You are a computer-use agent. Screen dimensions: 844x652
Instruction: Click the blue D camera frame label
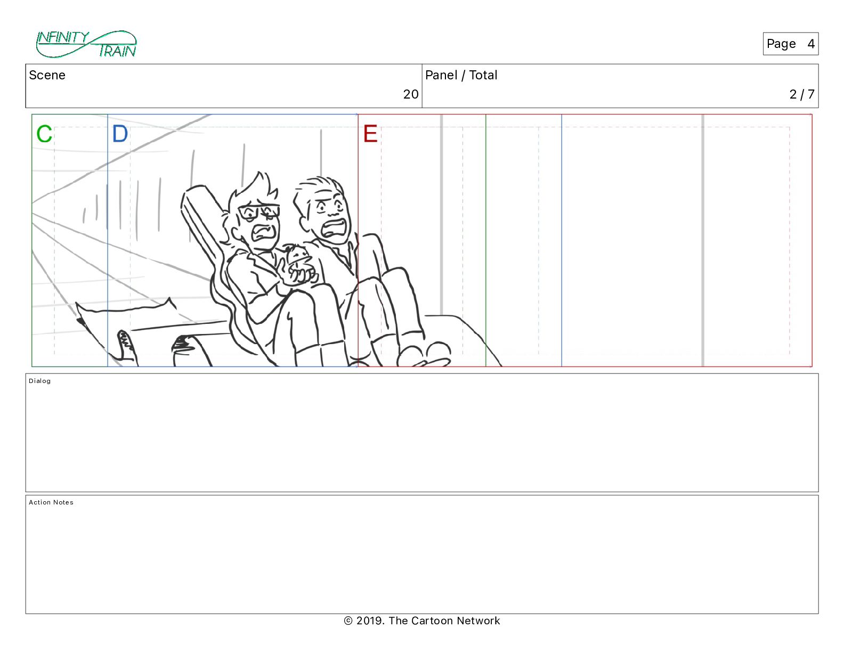click(120, 134)
